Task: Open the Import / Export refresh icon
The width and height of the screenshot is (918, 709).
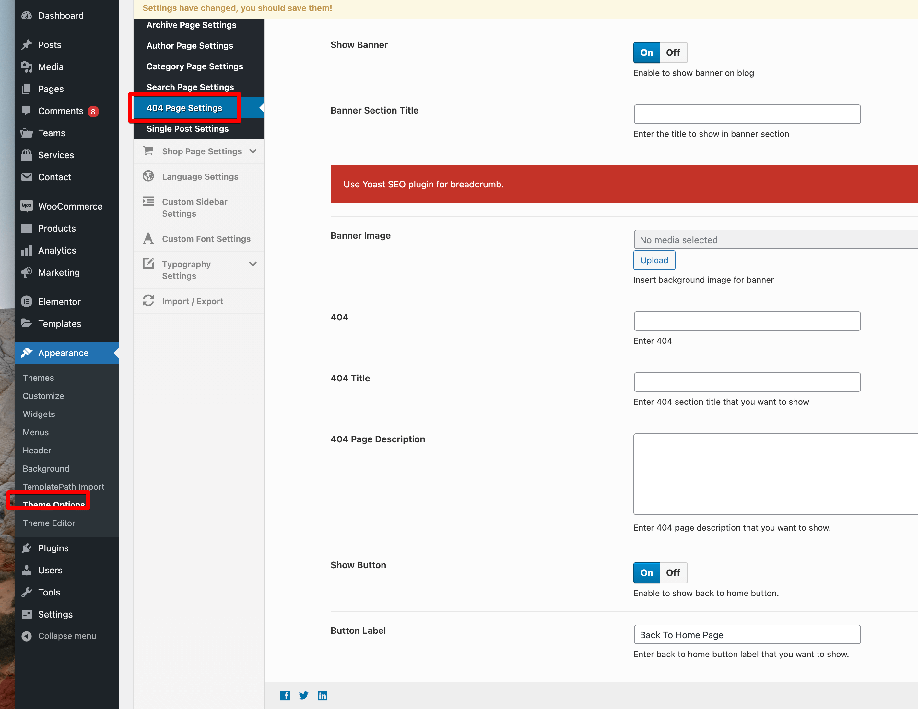Action: [148, 301]
